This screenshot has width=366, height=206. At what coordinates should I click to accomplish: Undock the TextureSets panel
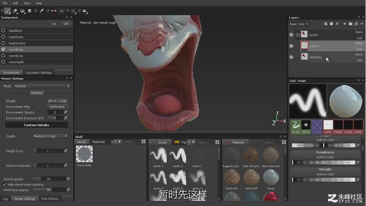pyautogui.click(x=67, y=17)
